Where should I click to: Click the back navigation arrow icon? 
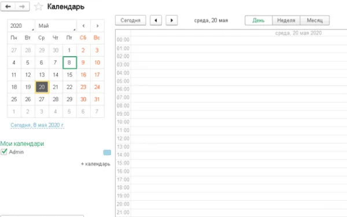pyautogui.click(x=8, y=6)
